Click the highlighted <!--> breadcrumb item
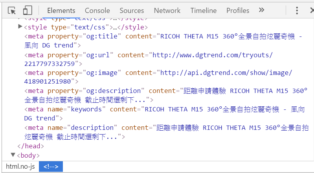314x173 pixels. pyautogui.click(x=51, y=166)
